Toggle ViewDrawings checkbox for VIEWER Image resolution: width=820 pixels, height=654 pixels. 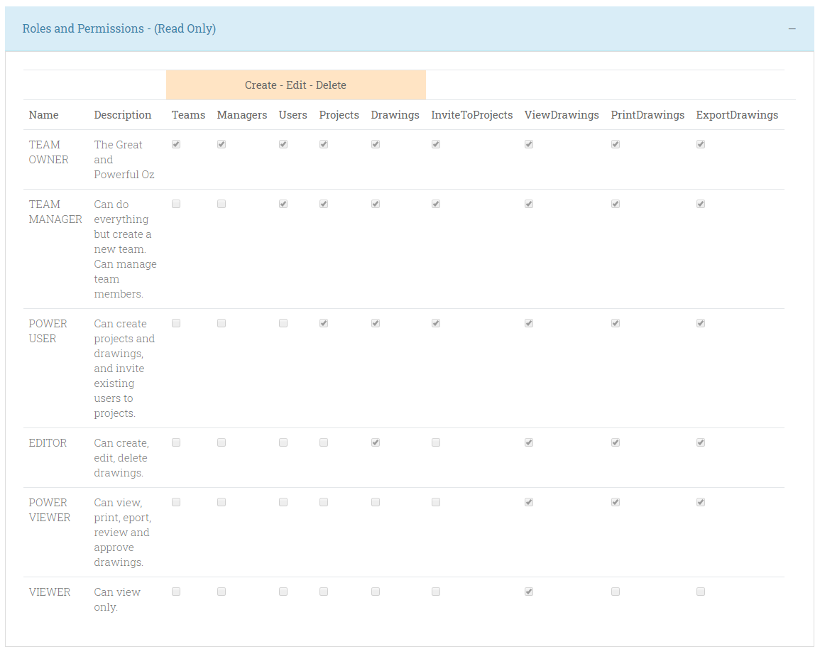coord(529,592)
